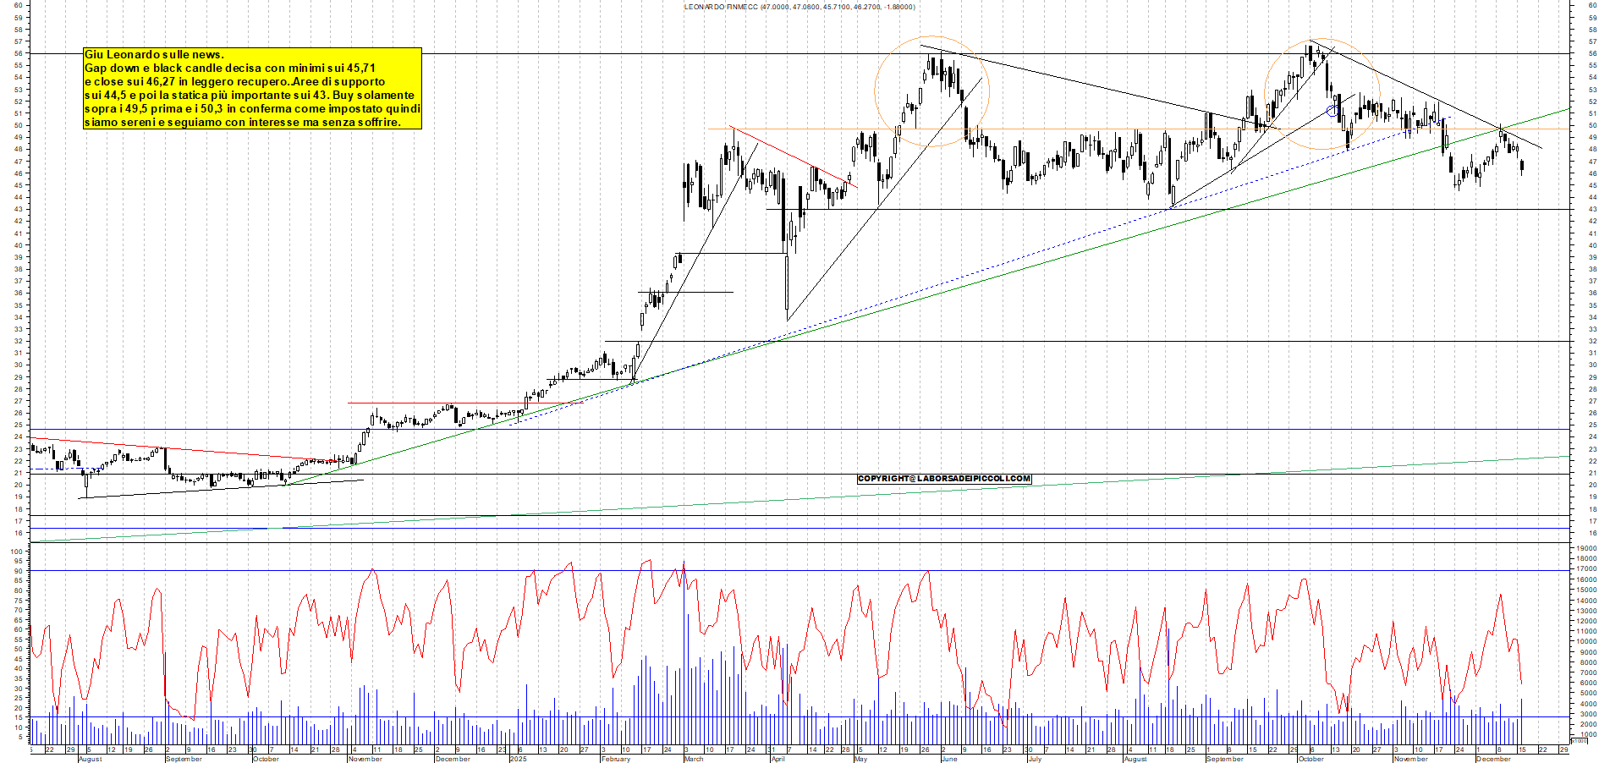
Task: Click the 100 label on left oscillator axis
Action: point(16,552)
